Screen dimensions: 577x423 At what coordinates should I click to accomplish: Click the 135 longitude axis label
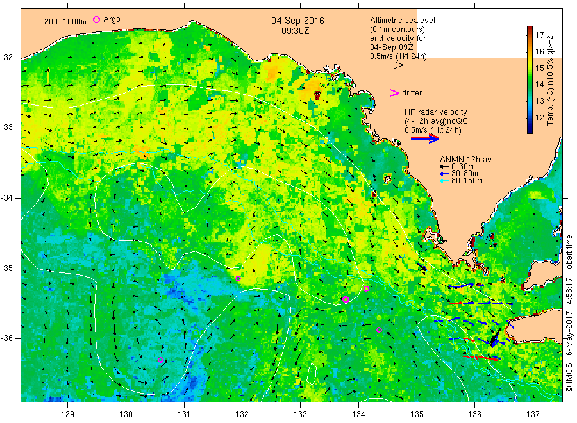click(417, 414)
